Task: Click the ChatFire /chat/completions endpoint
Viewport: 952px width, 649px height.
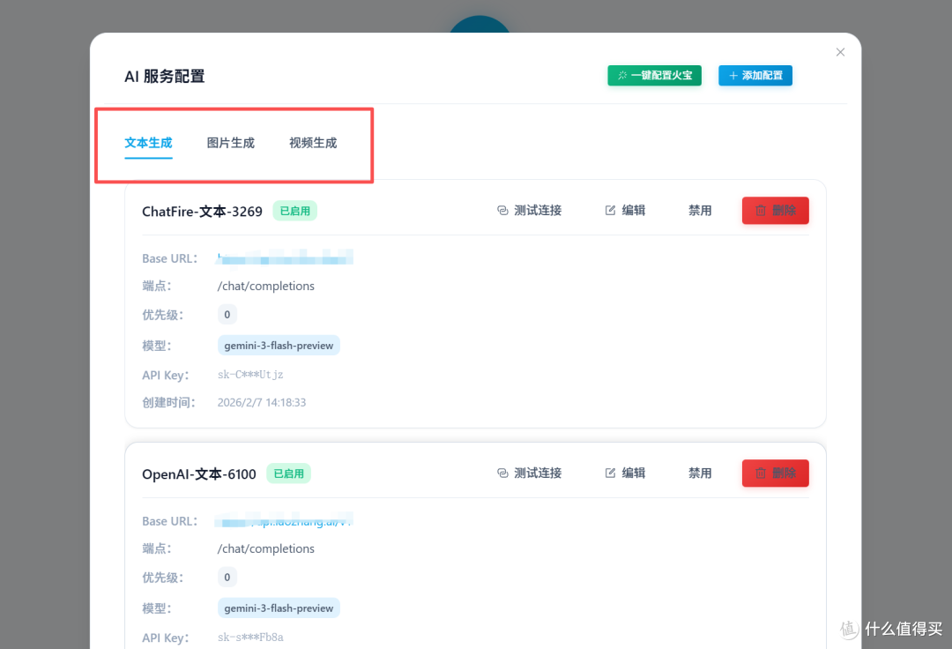Action: (x=266, y=286)
